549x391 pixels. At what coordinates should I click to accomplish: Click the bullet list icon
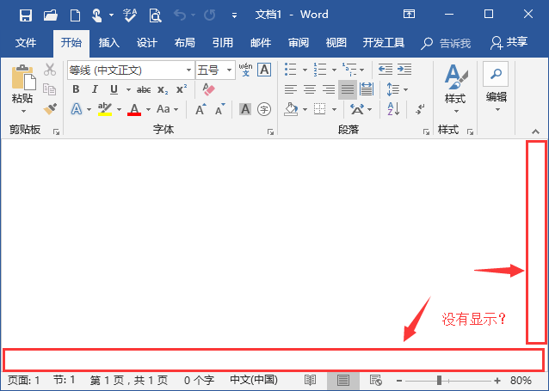(x=291, y=70)
